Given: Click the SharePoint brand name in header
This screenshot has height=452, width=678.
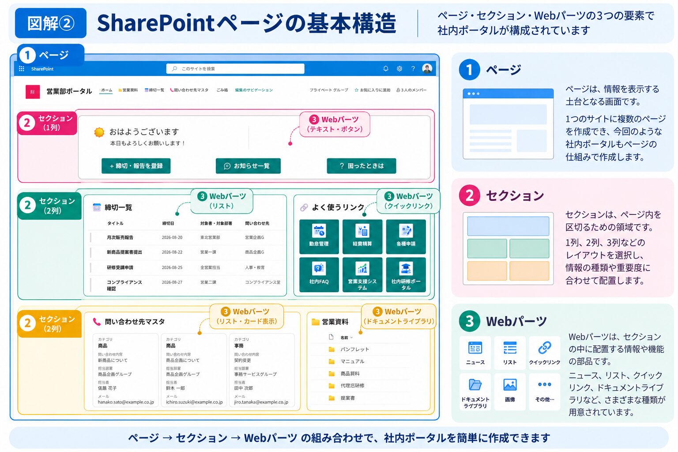Looking at the screenshot, I should [x=42, y=69].
